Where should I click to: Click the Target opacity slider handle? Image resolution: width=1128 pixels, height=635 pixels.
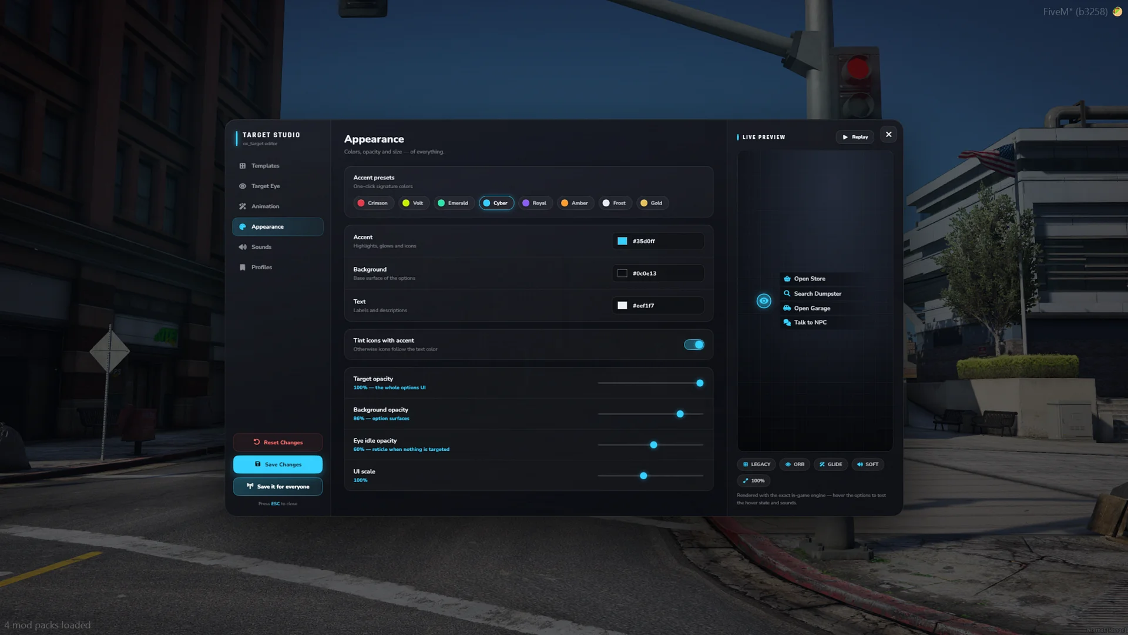coord(700,383)
